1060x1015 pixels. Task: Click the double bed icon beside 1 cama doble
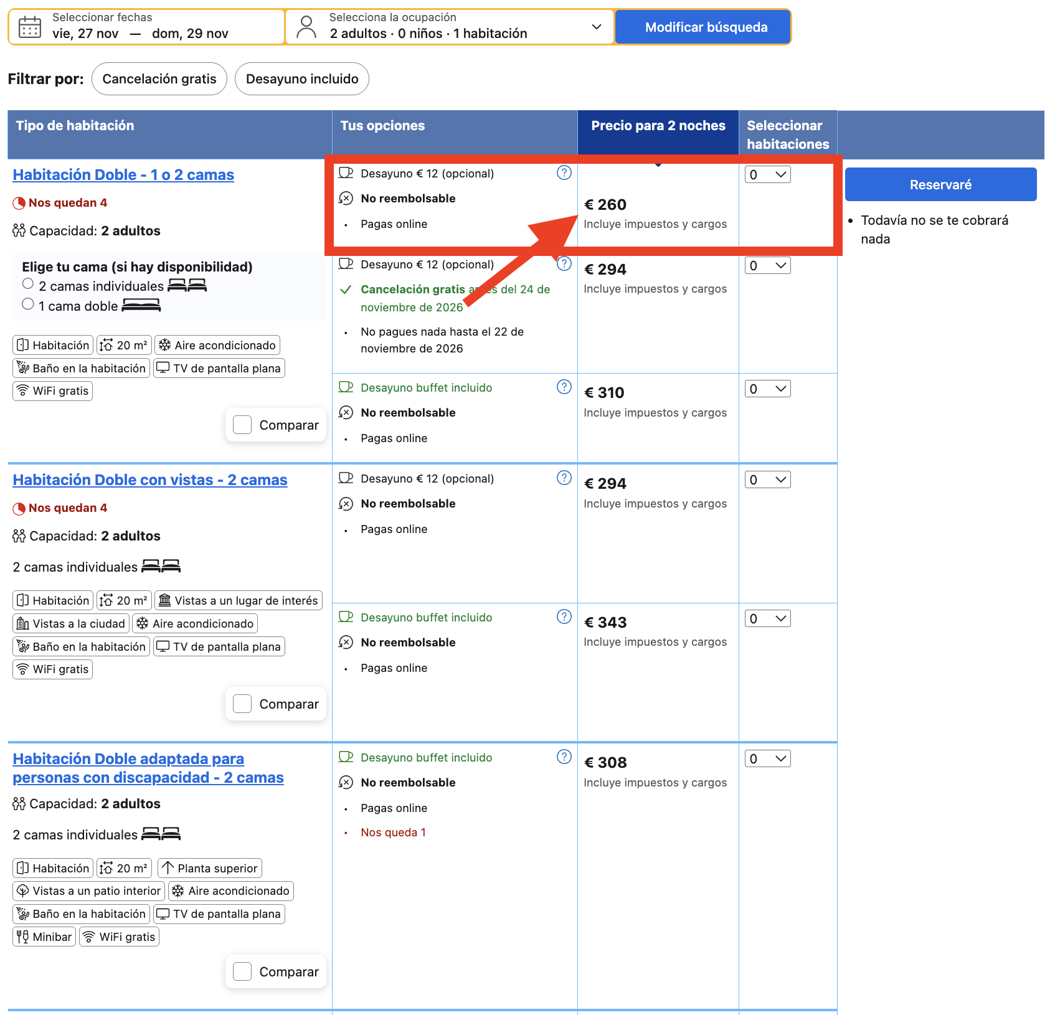pos(141,305)
